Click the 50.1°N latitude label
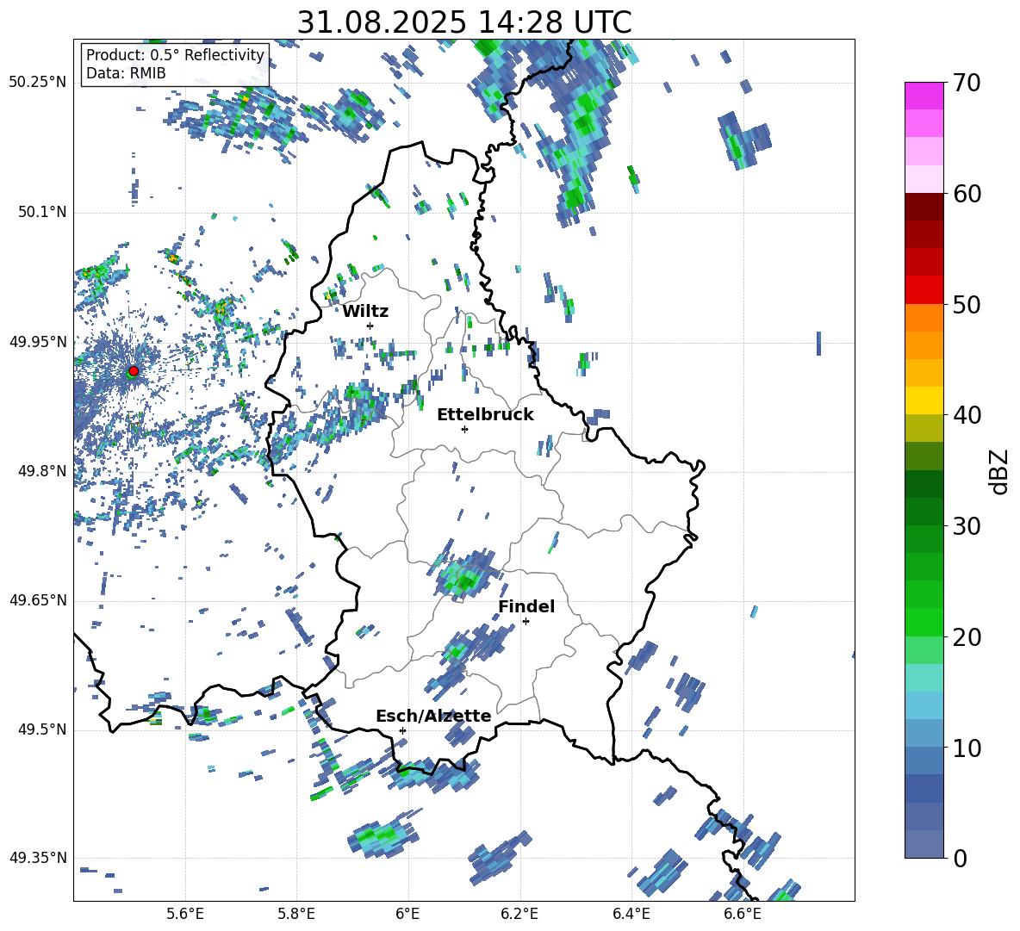Image resolution: width=1020 pixels, height=931 pixels. [x=41, y=213]
